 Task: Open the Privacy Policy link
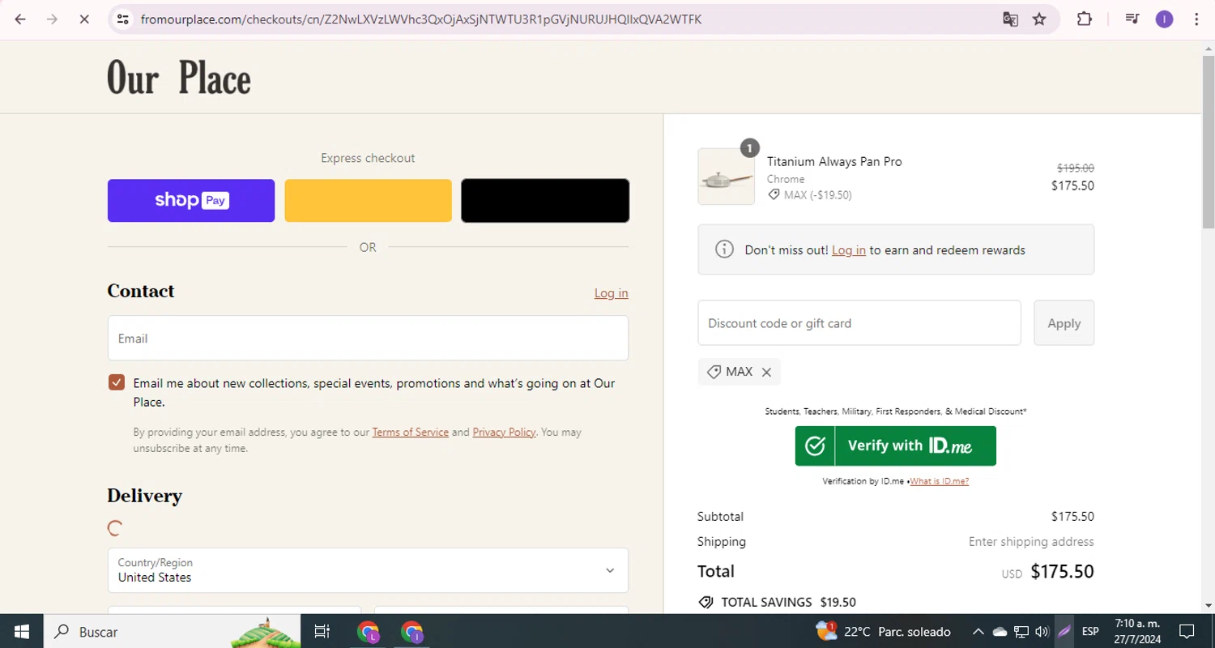[504, 433]
